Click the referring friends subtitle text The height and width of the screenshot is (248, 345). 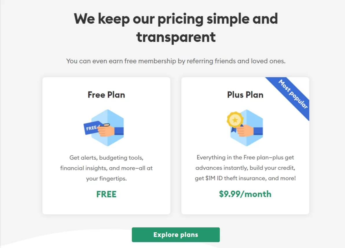[176, 61]
